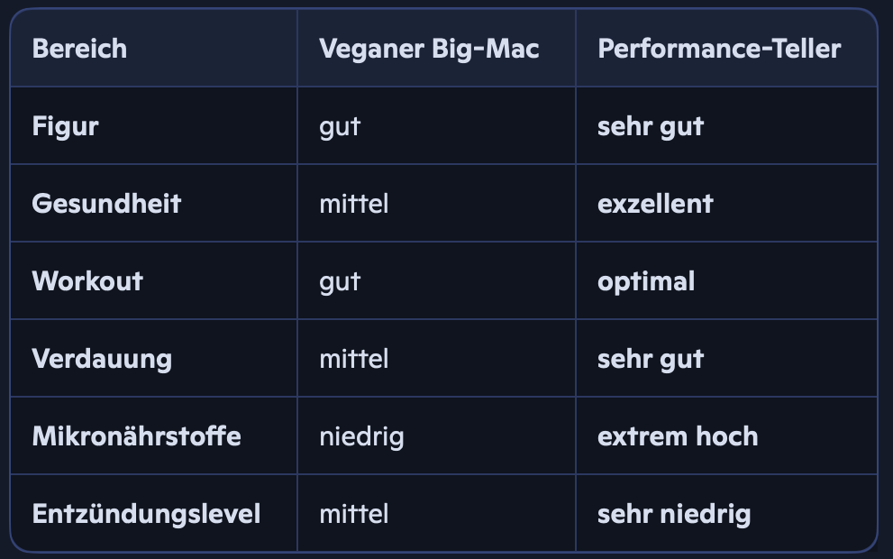Click the 'sehr gut' cell in Figur row
Image resolution: width=893 pixels, height=559 pixels.
point(650,126)
